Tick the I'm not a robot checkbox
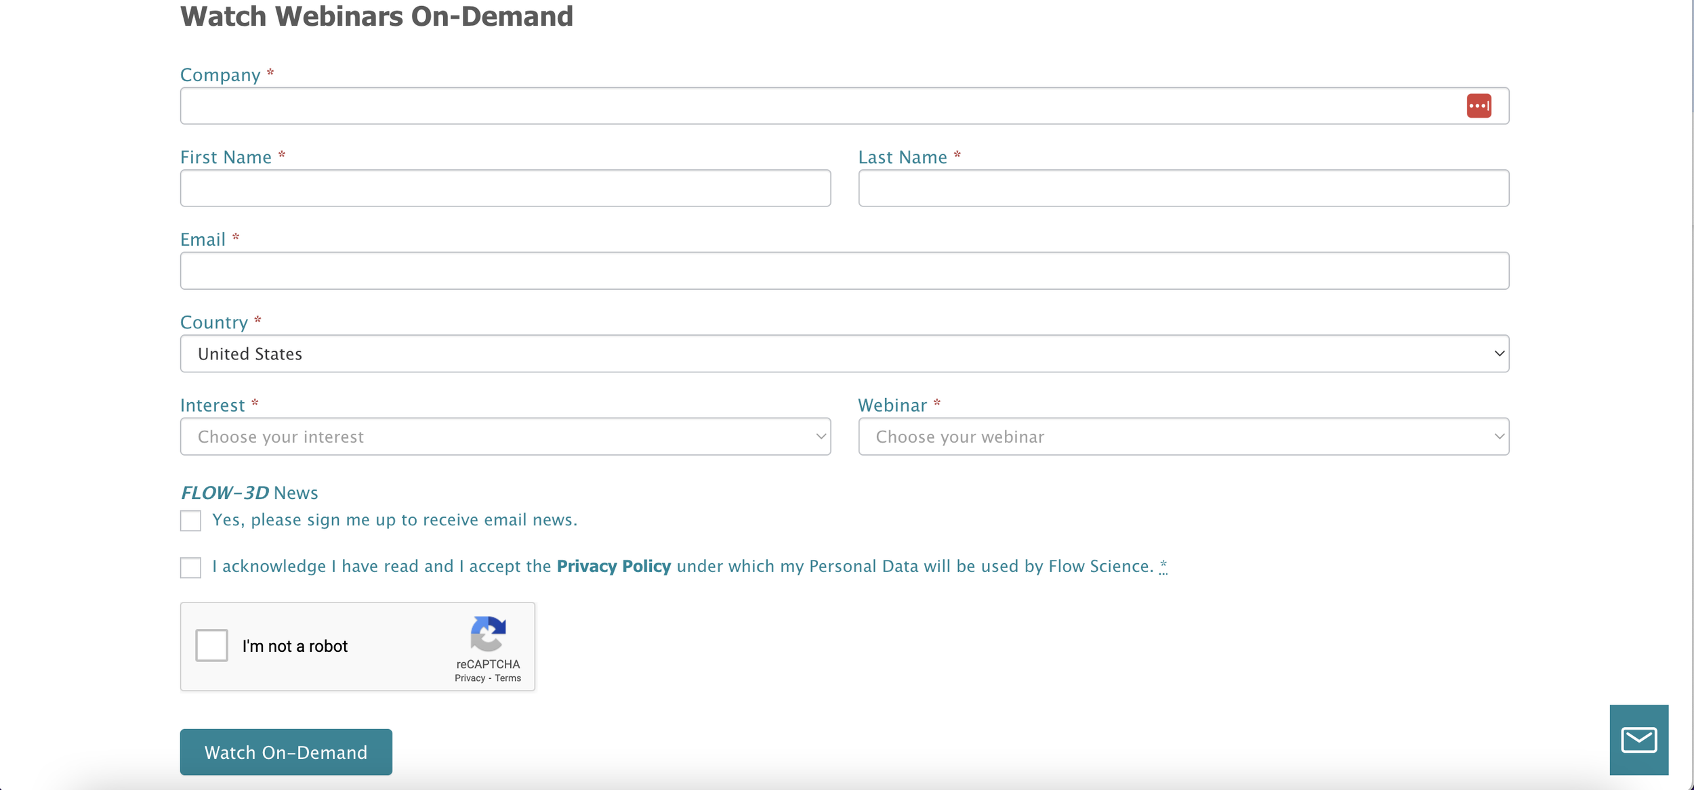This screenshot has width=1694, height=790. pos(211,645)
